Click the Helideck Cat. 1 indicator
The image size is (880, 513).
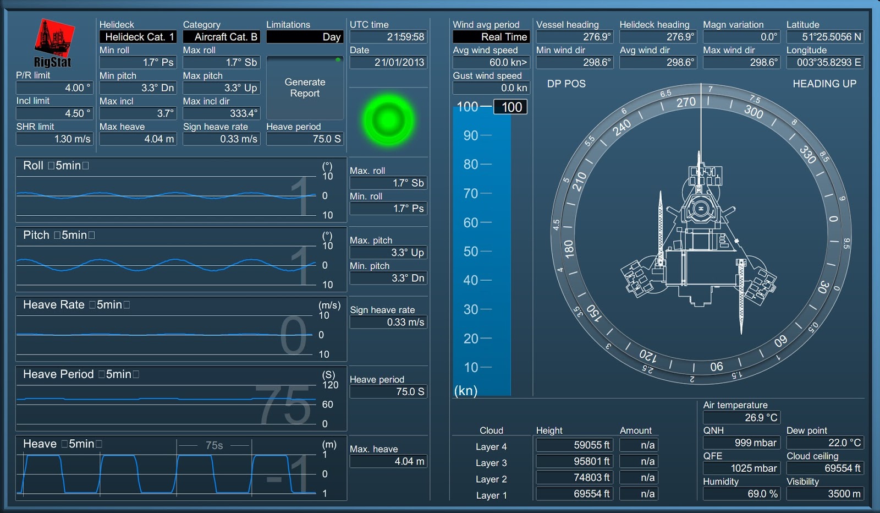pos(137,36)
